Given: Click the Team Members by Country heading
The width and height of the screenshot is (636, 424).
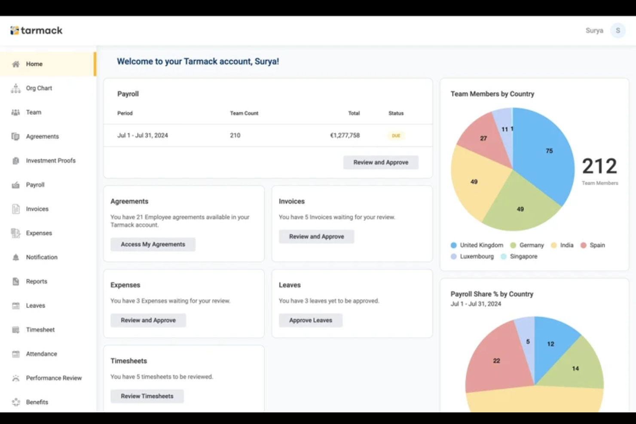Looking at the screenshot, I should pyautogui.click(x=492, y=94).
